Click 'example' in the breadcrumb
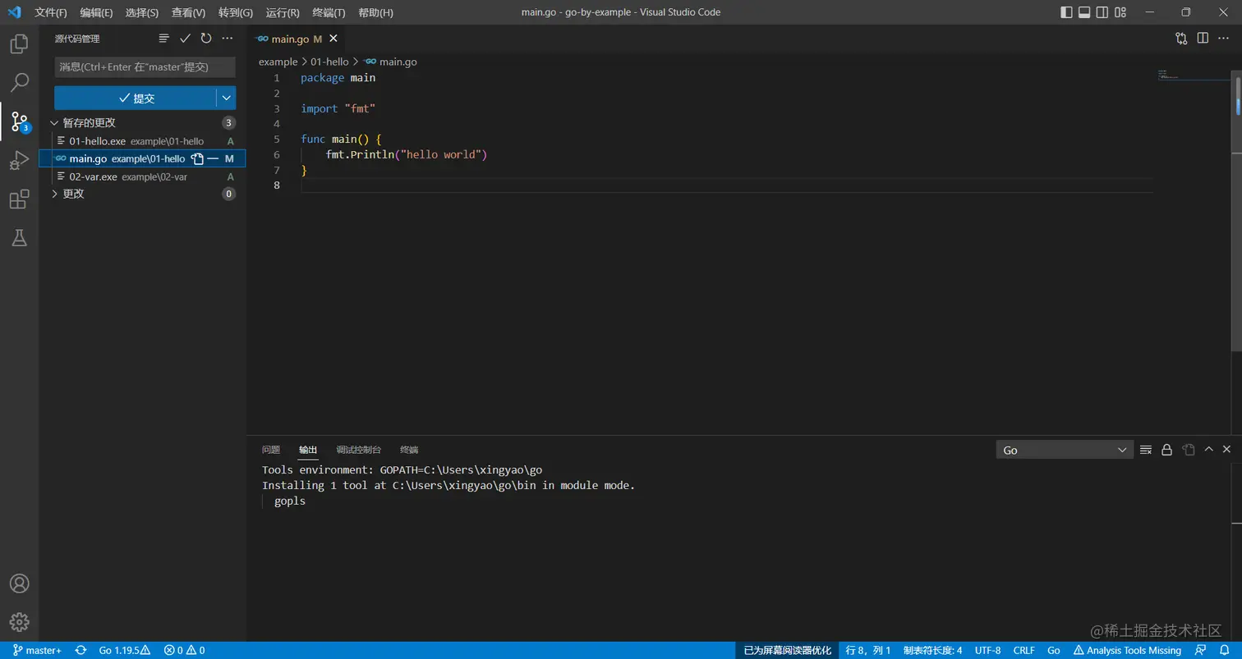The height and width of the screenshot is (659, 1242). [278, 62]
